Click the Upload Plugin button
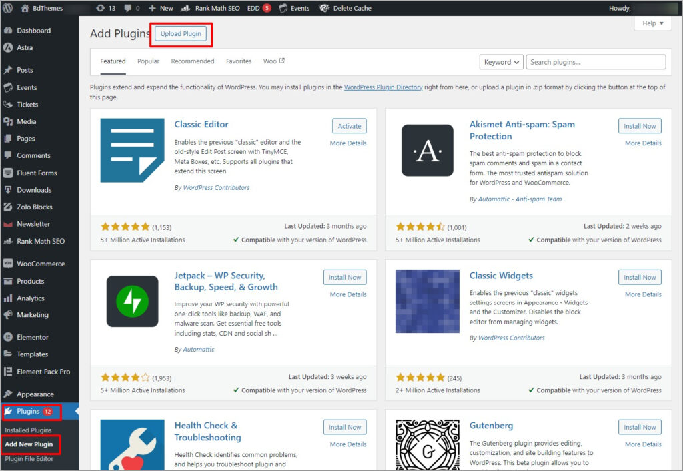 point(181,33)
